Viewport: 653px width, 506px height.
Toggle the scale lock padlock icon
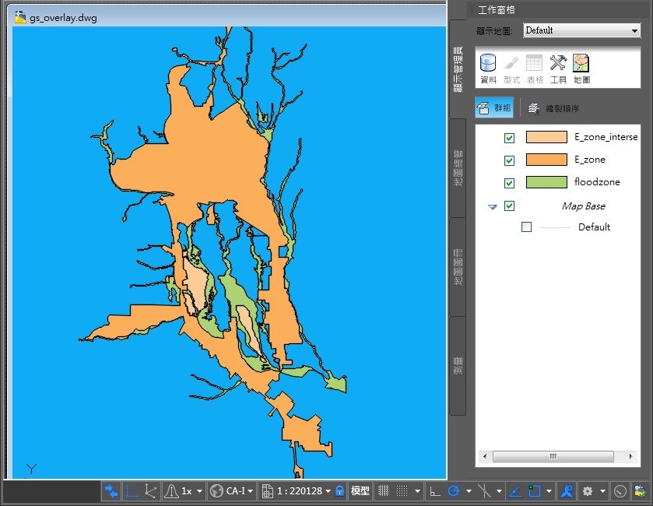tap(340, 491)
